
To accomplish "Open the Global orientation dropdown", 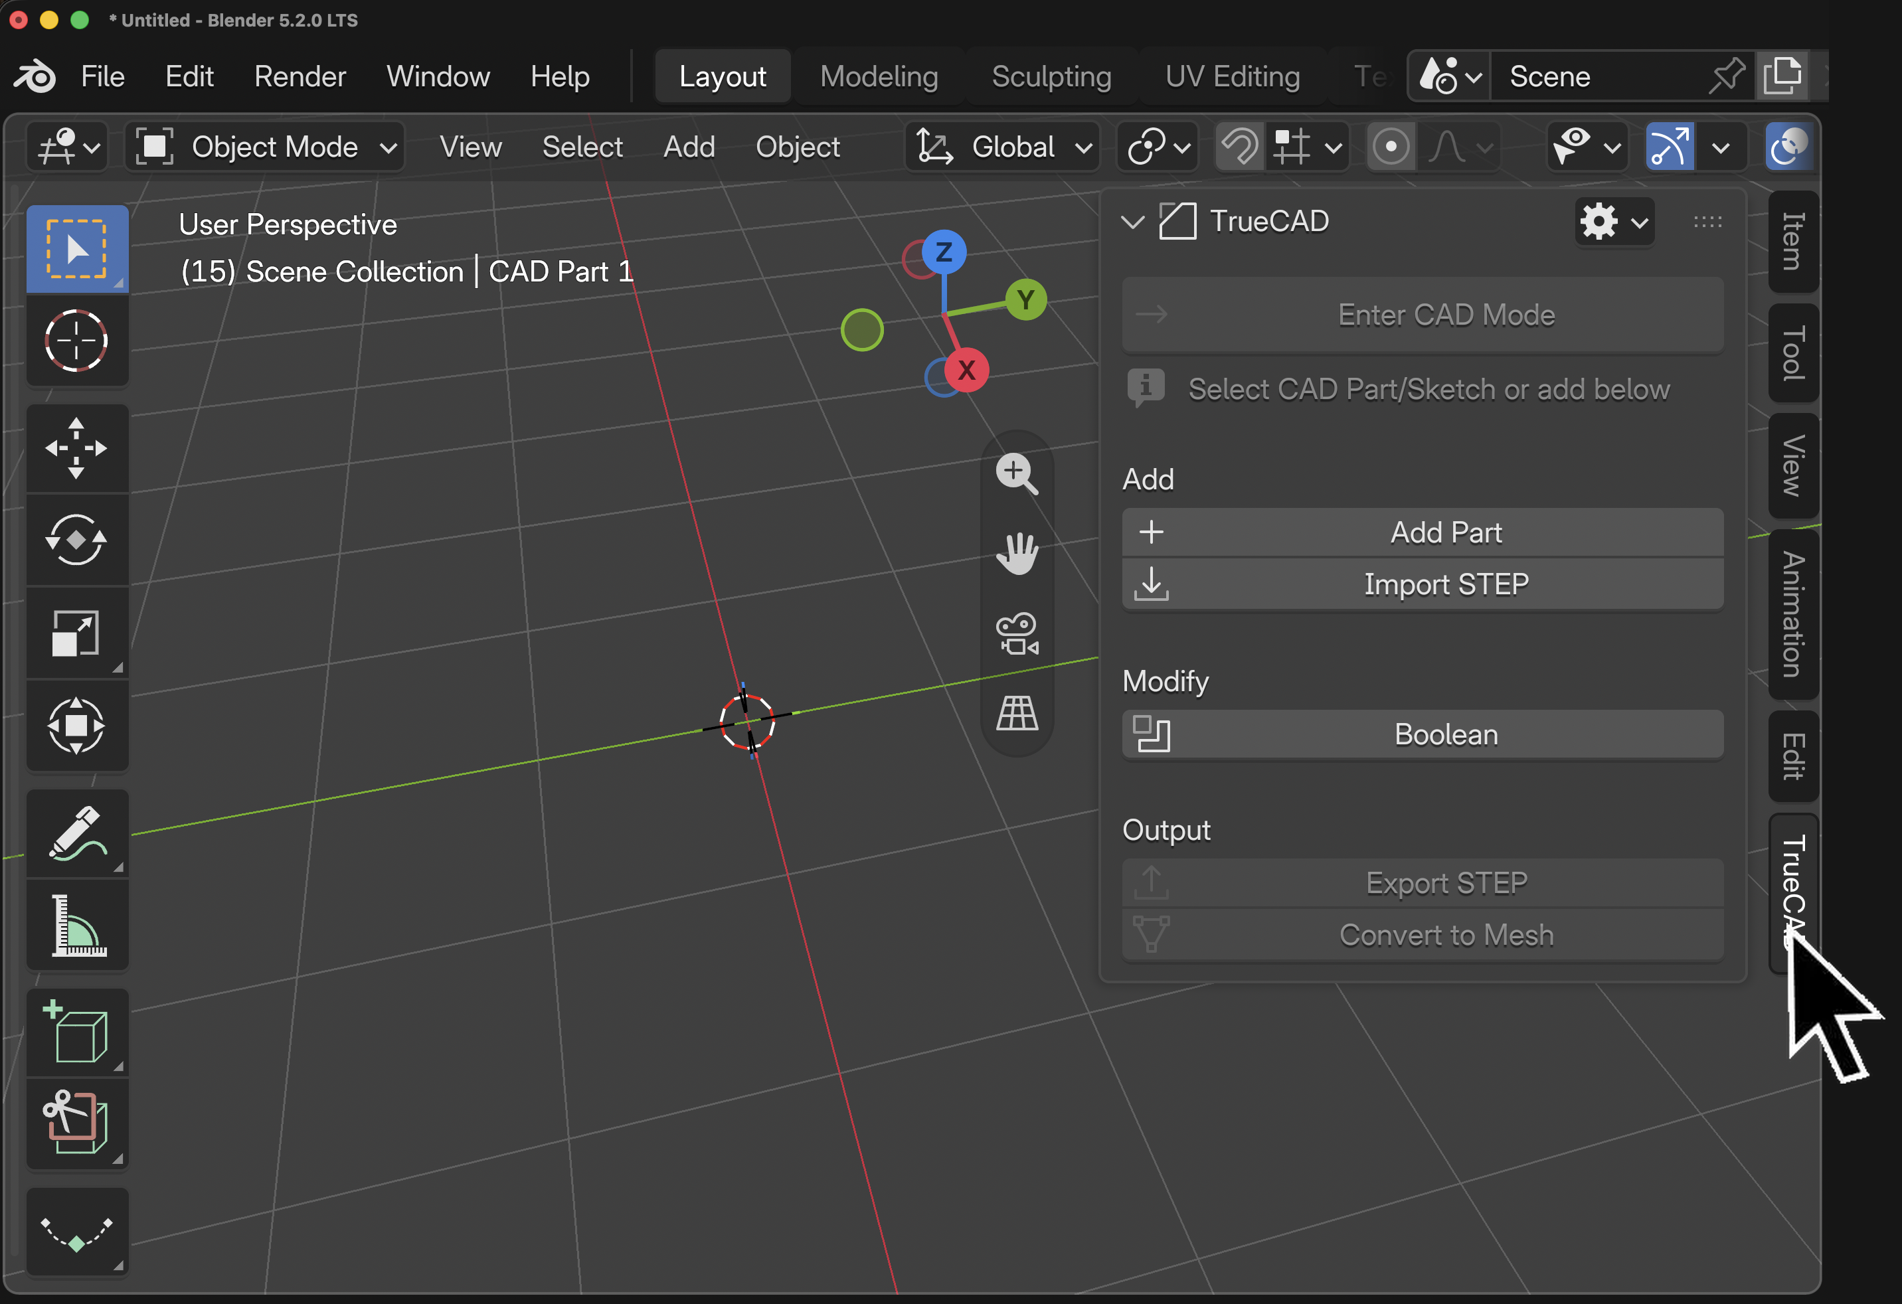I will tap(1003, 147).
